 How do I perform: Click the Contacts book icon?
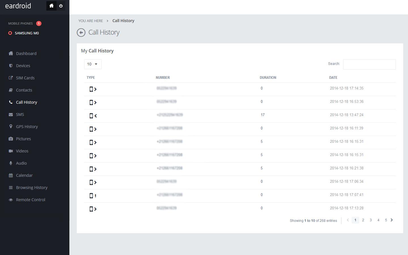pyautogui.click(x=11, y=90)
